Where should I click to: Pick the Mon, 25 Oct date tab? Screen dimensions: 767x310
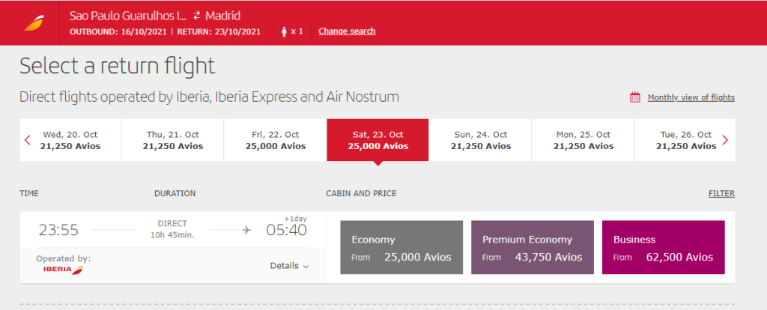coord(582,140)
